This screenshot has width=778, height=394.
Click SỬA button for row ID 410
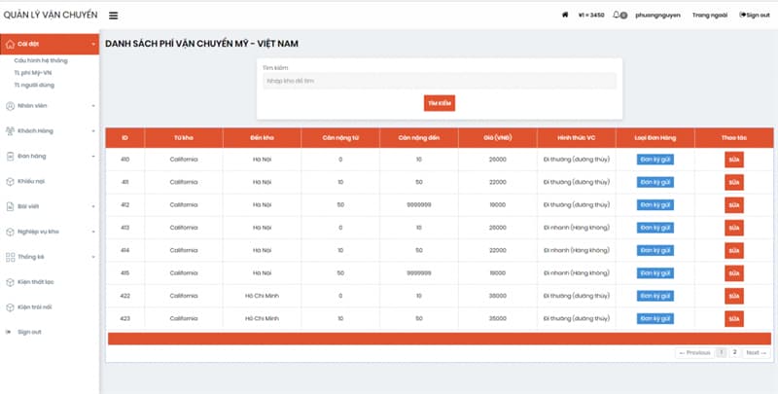click(734, 159)
